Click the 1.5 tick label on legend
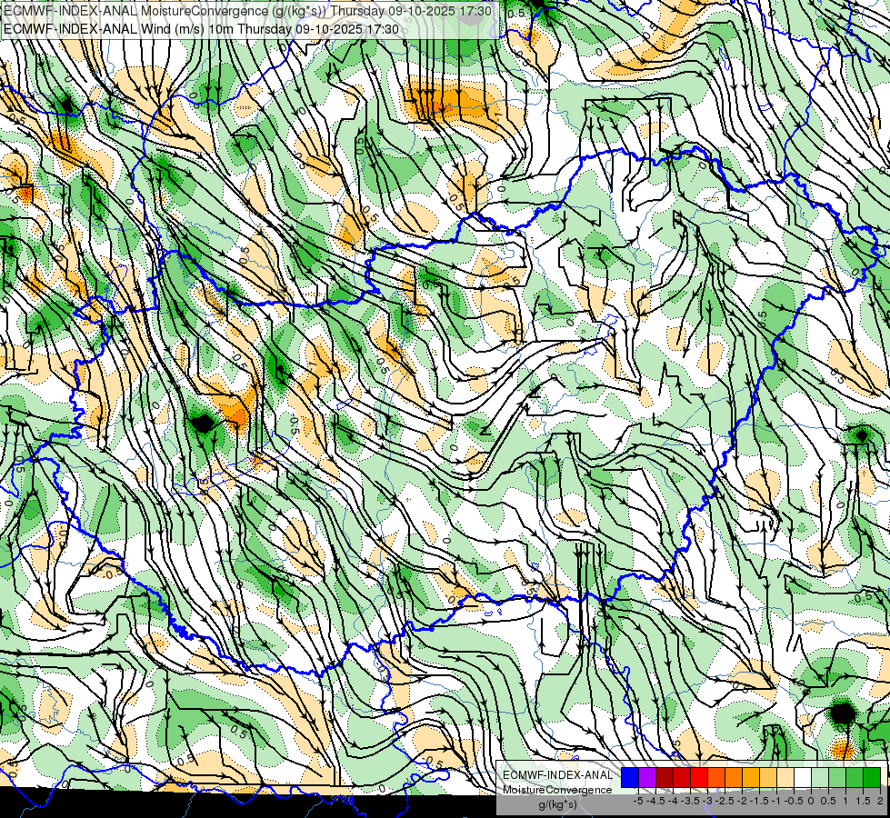 [x=863, y=801]
